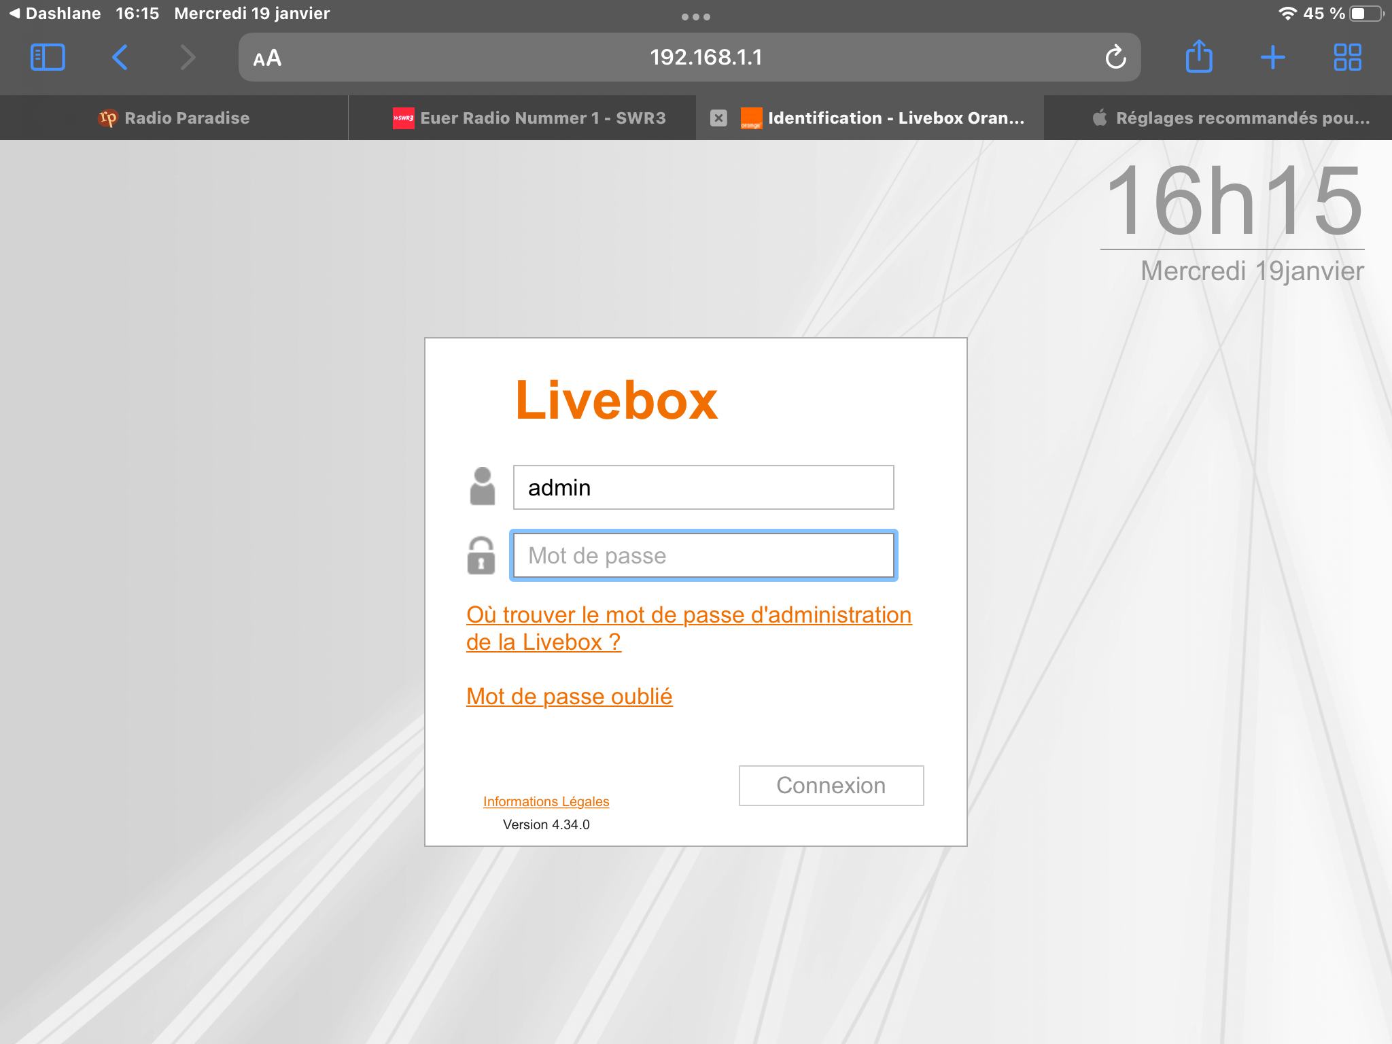Open the AA reader format menu
The height and width of the screenshot is (1044, 1392).
click(x=267, y=58)
